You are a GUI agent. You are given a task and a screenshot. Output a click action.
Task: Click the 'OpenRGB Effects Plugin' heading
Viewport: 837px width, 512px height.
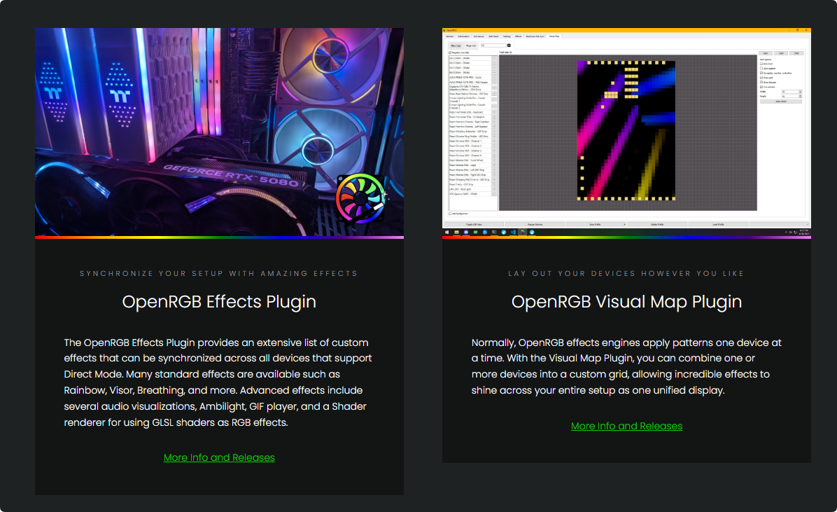[219, 302]
